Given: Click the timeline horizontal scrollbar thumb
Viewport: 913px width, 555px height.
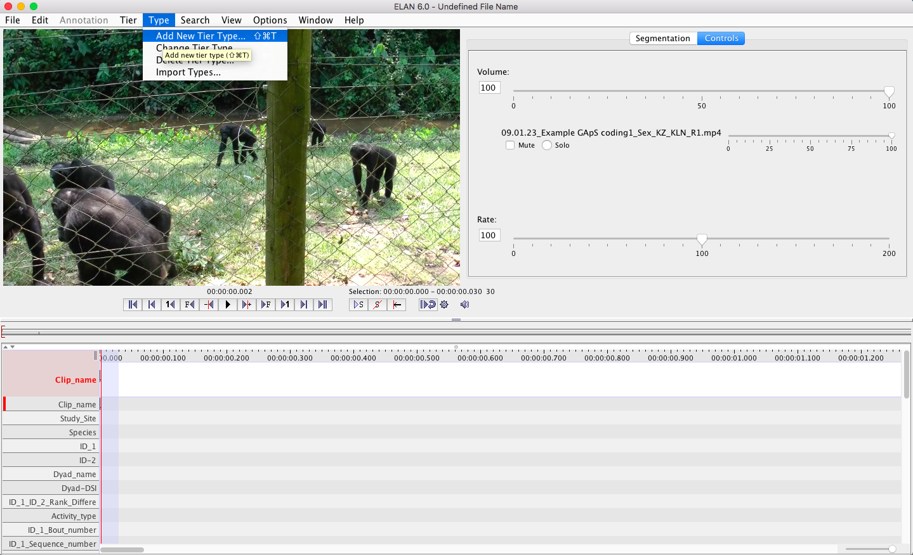Looking at the screenshot, I should pyautogui.click(x=122, y=550).
